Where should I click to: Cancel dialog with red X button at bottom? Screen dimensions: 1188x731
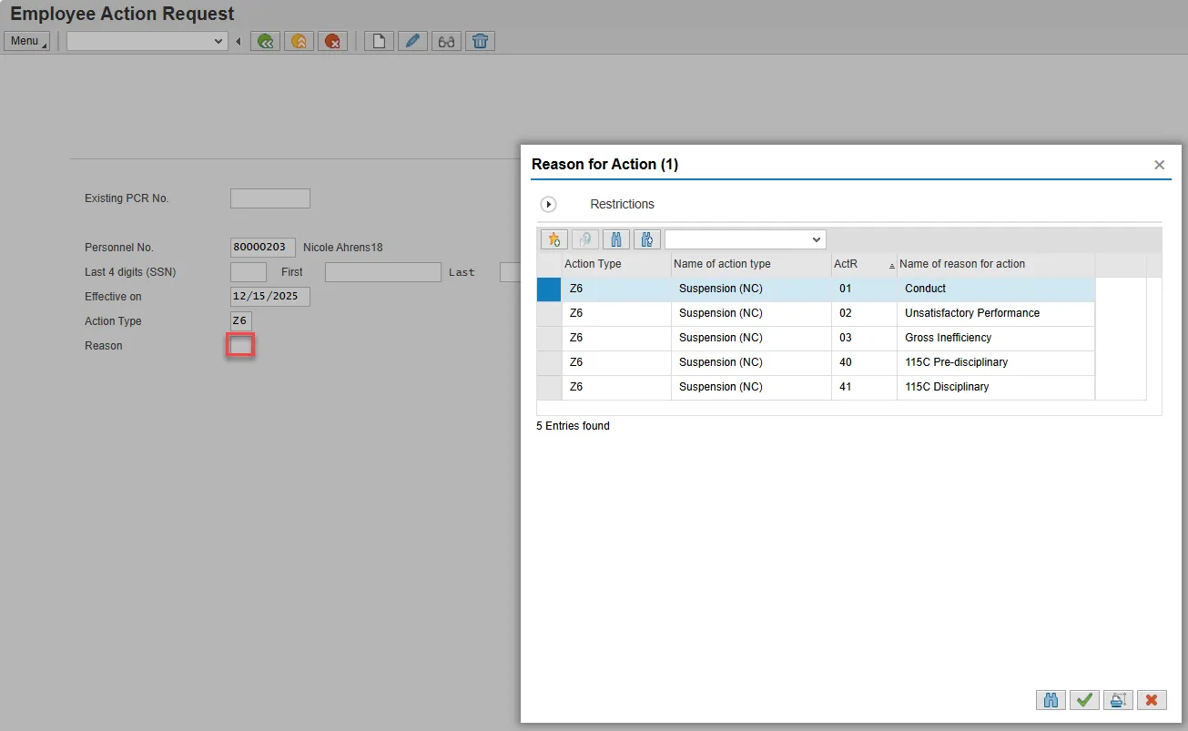[1151, 700]
